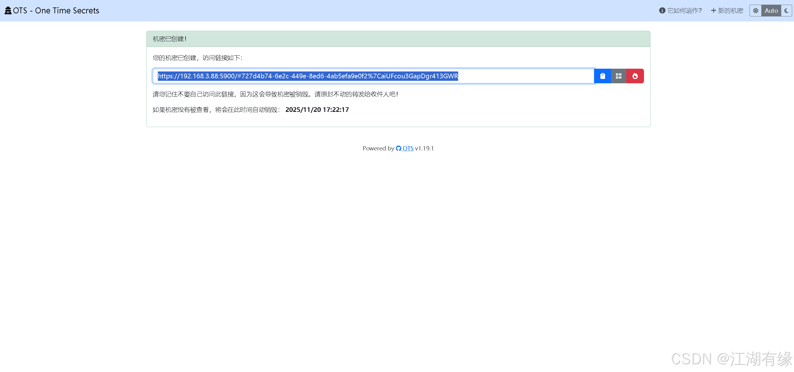Click the version text v1.19.1
The width and height of the screenshot is (794, 372).
[x=424, y=149]
